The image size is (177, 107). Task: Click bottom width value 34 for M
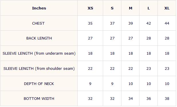pos(131,98)
